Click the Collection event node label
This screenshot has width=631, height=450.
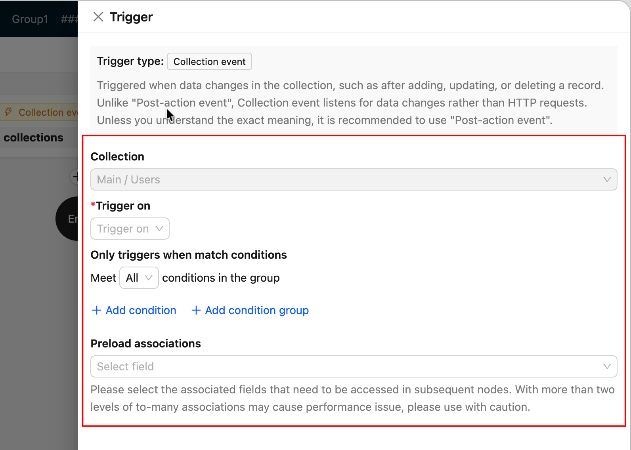[48, 112]
